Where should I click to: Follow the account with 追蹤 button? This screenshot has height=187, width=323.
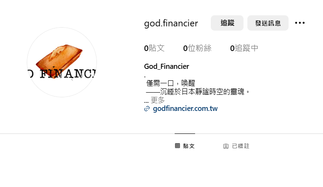227,23
